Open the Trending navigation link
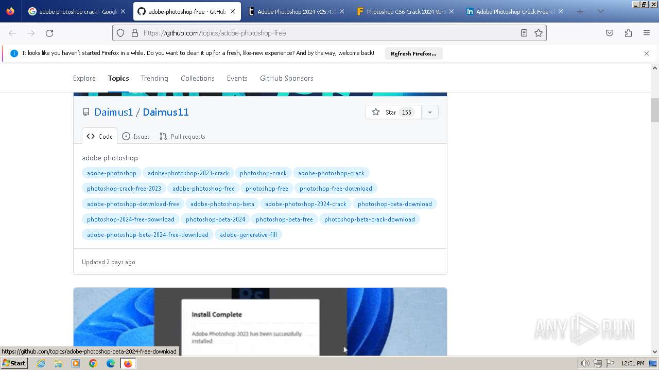Screen dimensions: 659x370 [x=154, y=78]
